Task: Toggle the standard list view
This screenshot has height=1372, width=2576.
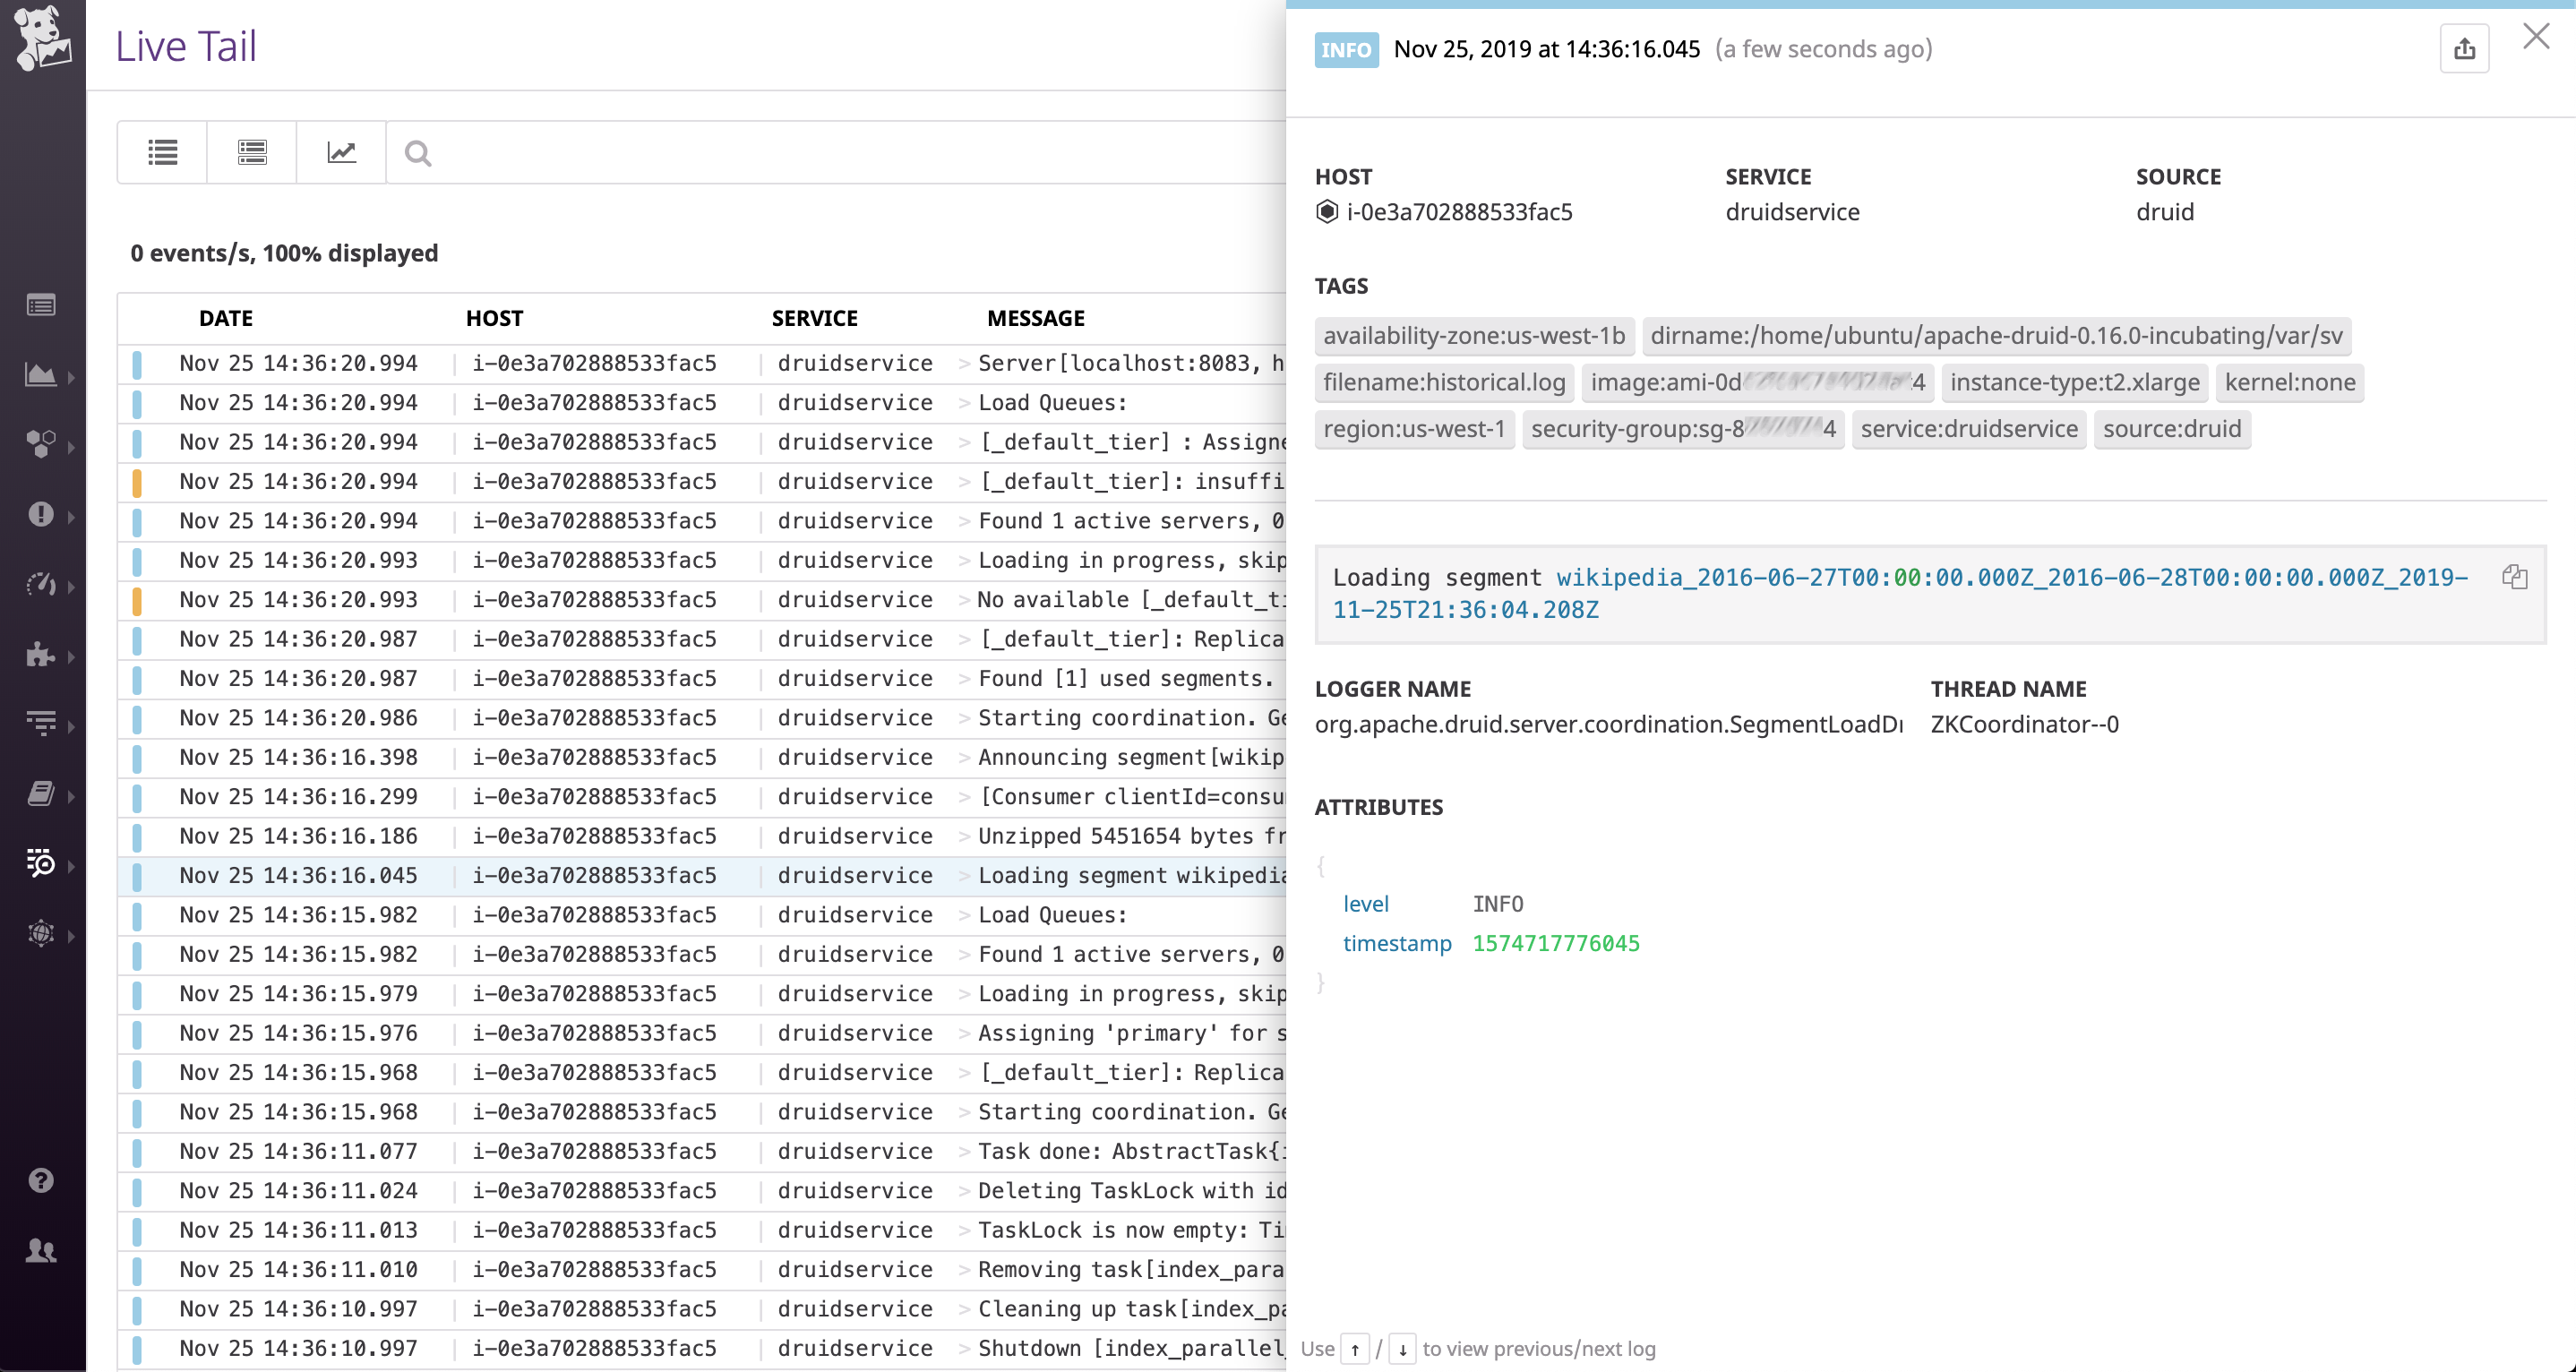Action: [x=161, y=152]
